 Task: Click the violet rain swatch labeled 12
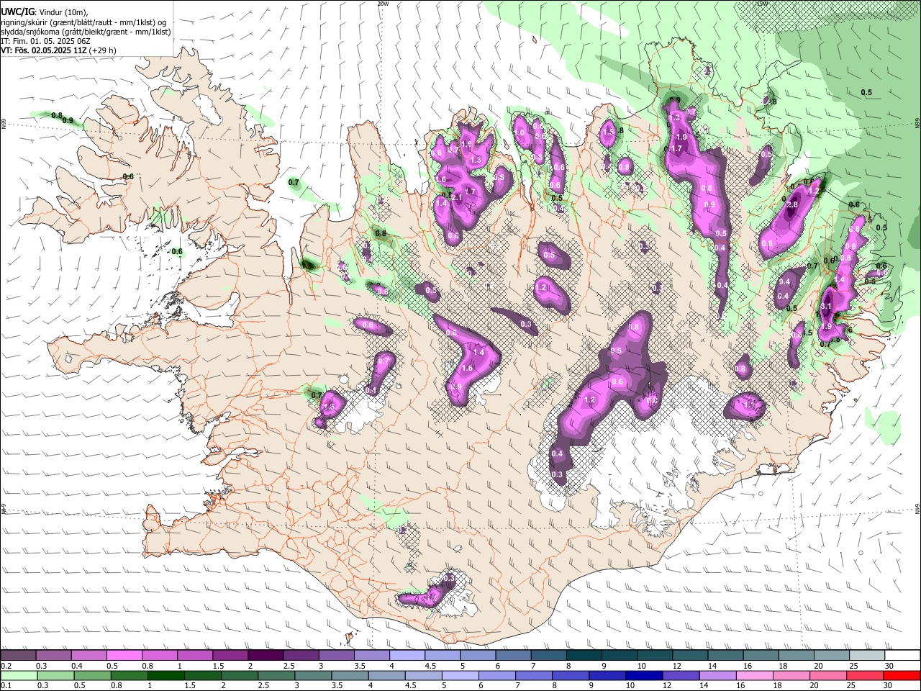click(681, 675)
